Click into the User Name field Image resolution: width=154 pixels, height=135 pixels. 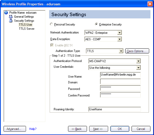(120, 75)
